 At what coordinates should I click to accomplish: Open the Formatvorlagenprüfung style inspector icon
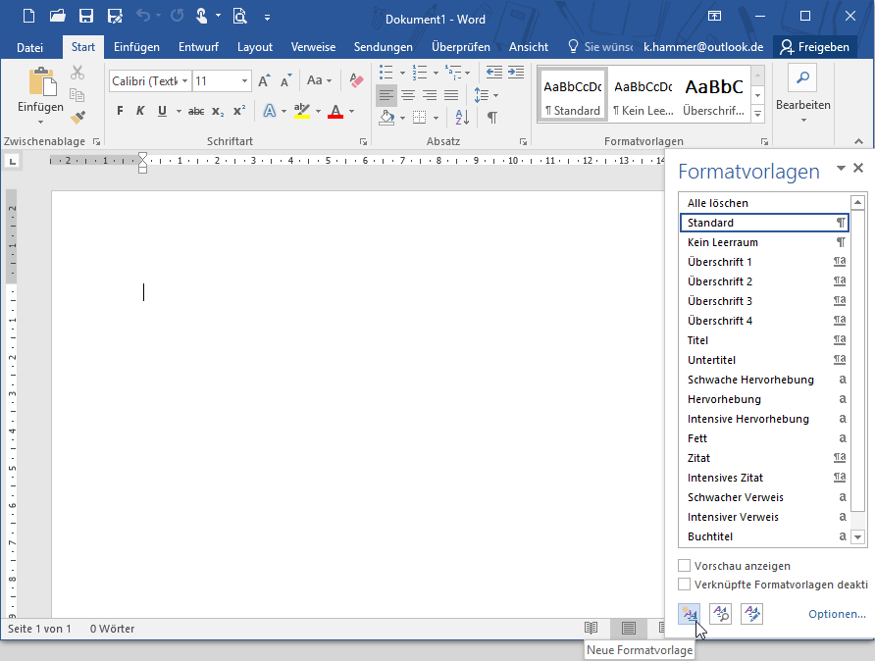click(x=720, y=614)
